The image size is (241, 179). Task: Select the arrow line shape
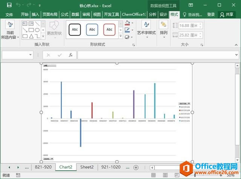[x=25, y=30]
